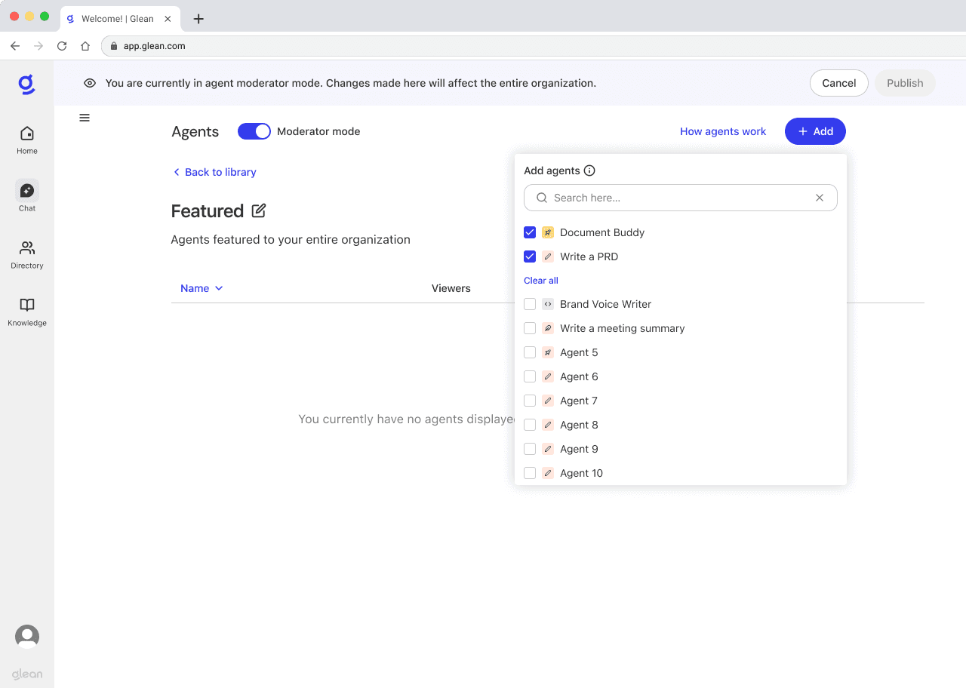Click the Agent 9 label
The image size is (966, 688).
(579, 449)
